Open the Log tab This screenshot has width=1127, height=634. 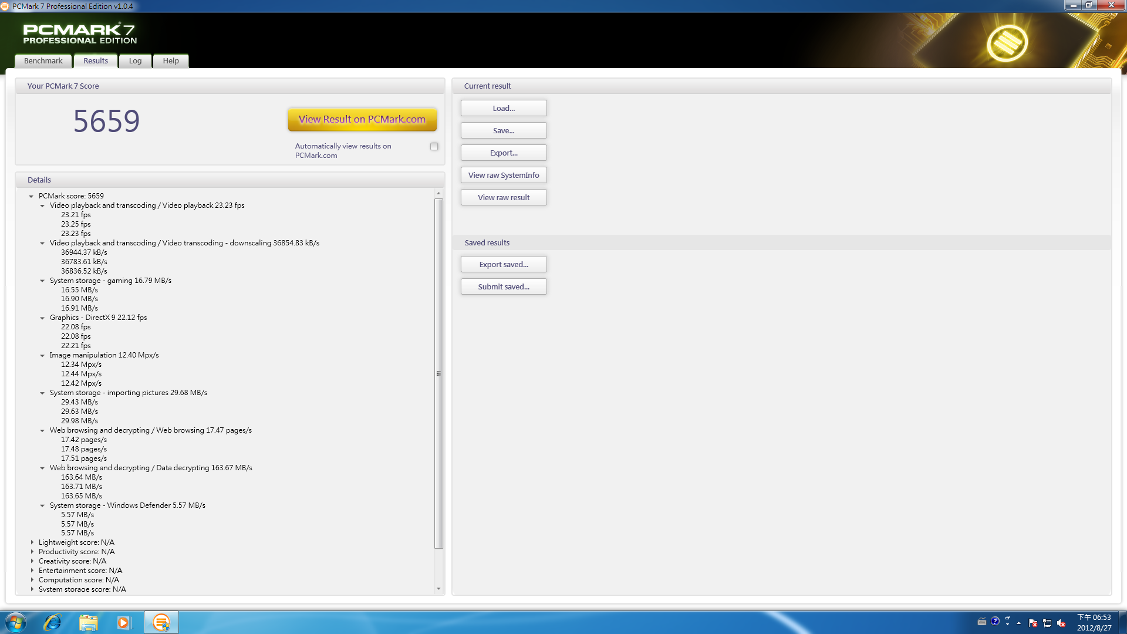coord(135,61)
